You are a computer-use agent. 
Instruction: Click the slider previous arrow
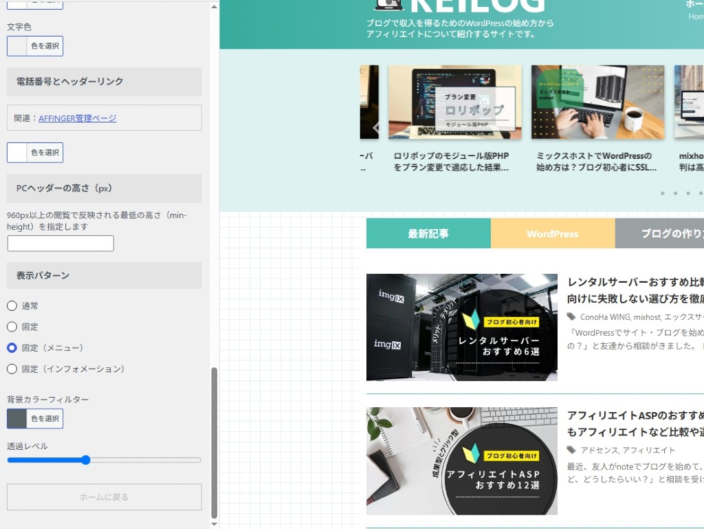(376, 127)
